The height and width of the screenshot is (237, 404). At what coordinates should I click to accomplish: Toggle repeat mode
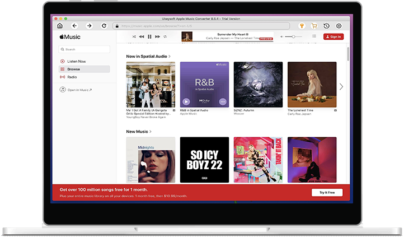point(165,36)
